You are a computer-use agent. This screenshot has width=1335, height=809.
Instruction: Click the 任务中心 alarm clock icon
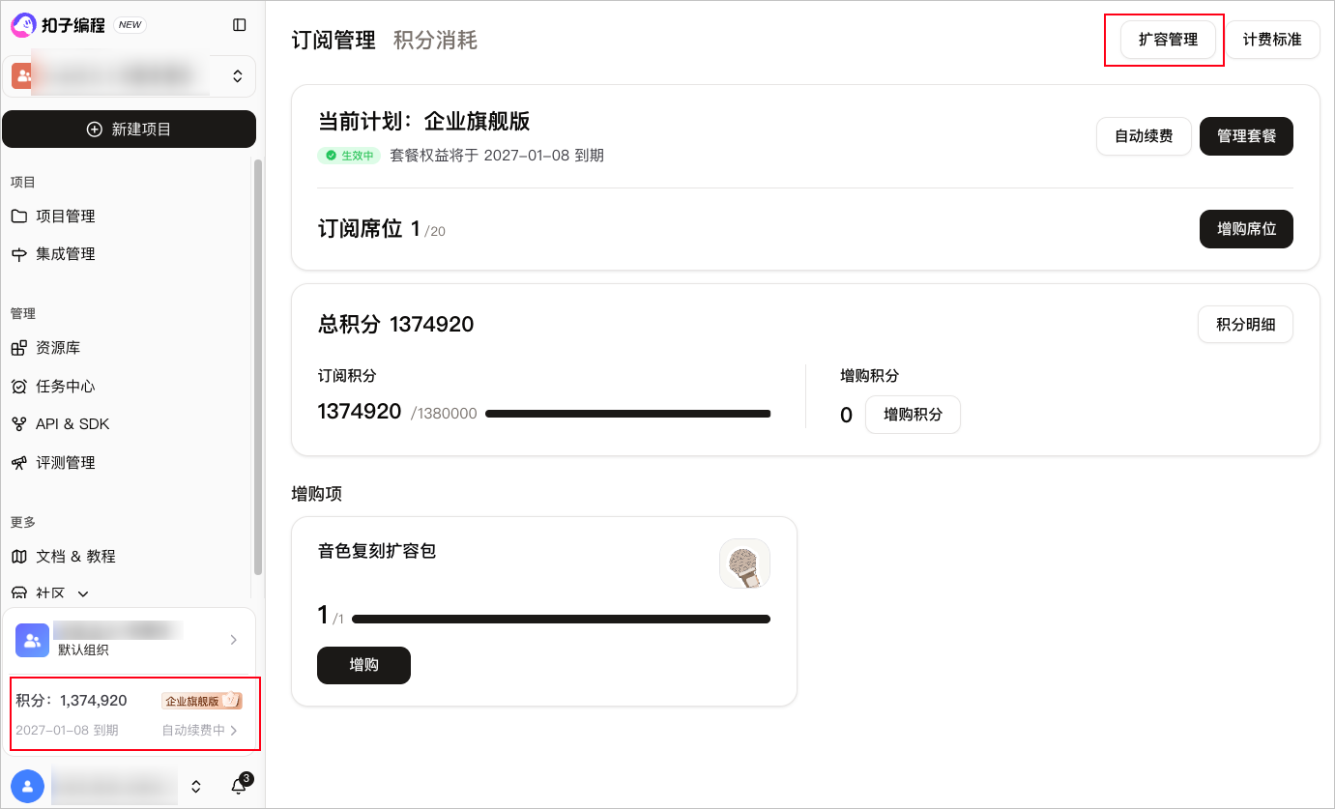pyautogui.click(x=19, y=387)
